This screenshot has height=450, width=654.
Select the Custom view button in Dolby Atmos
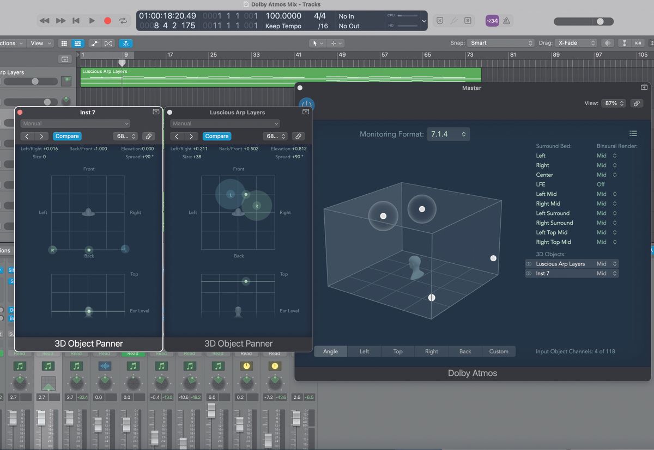[x=499, y=351]
